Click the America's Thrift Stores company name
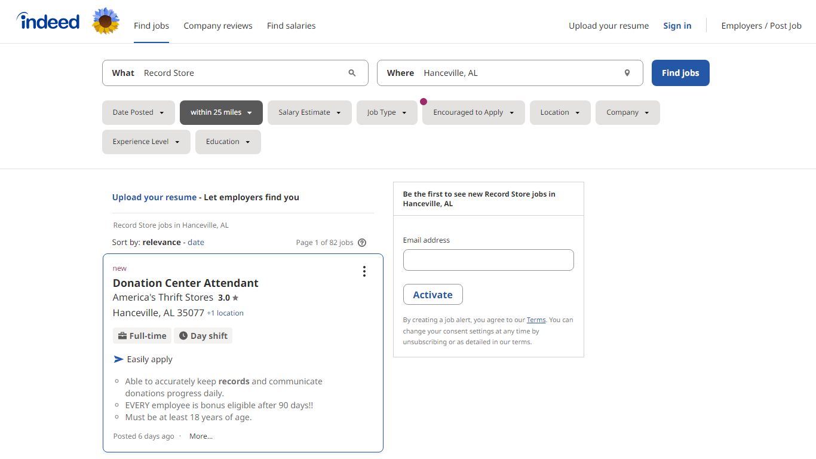The height and width of the screenshot is (459, 816). [163, 298]
